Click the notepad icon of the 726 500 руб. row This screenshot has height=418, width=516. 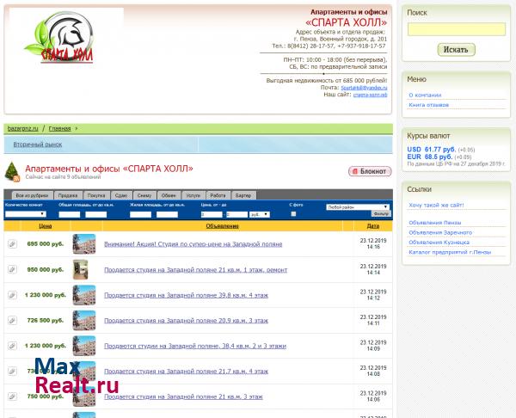[12, 320]
